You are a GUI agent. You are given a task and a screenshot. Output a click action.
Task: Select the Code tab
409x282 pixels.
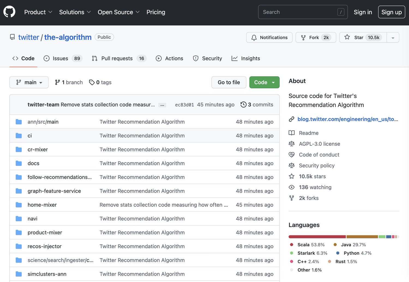point(23,58)
